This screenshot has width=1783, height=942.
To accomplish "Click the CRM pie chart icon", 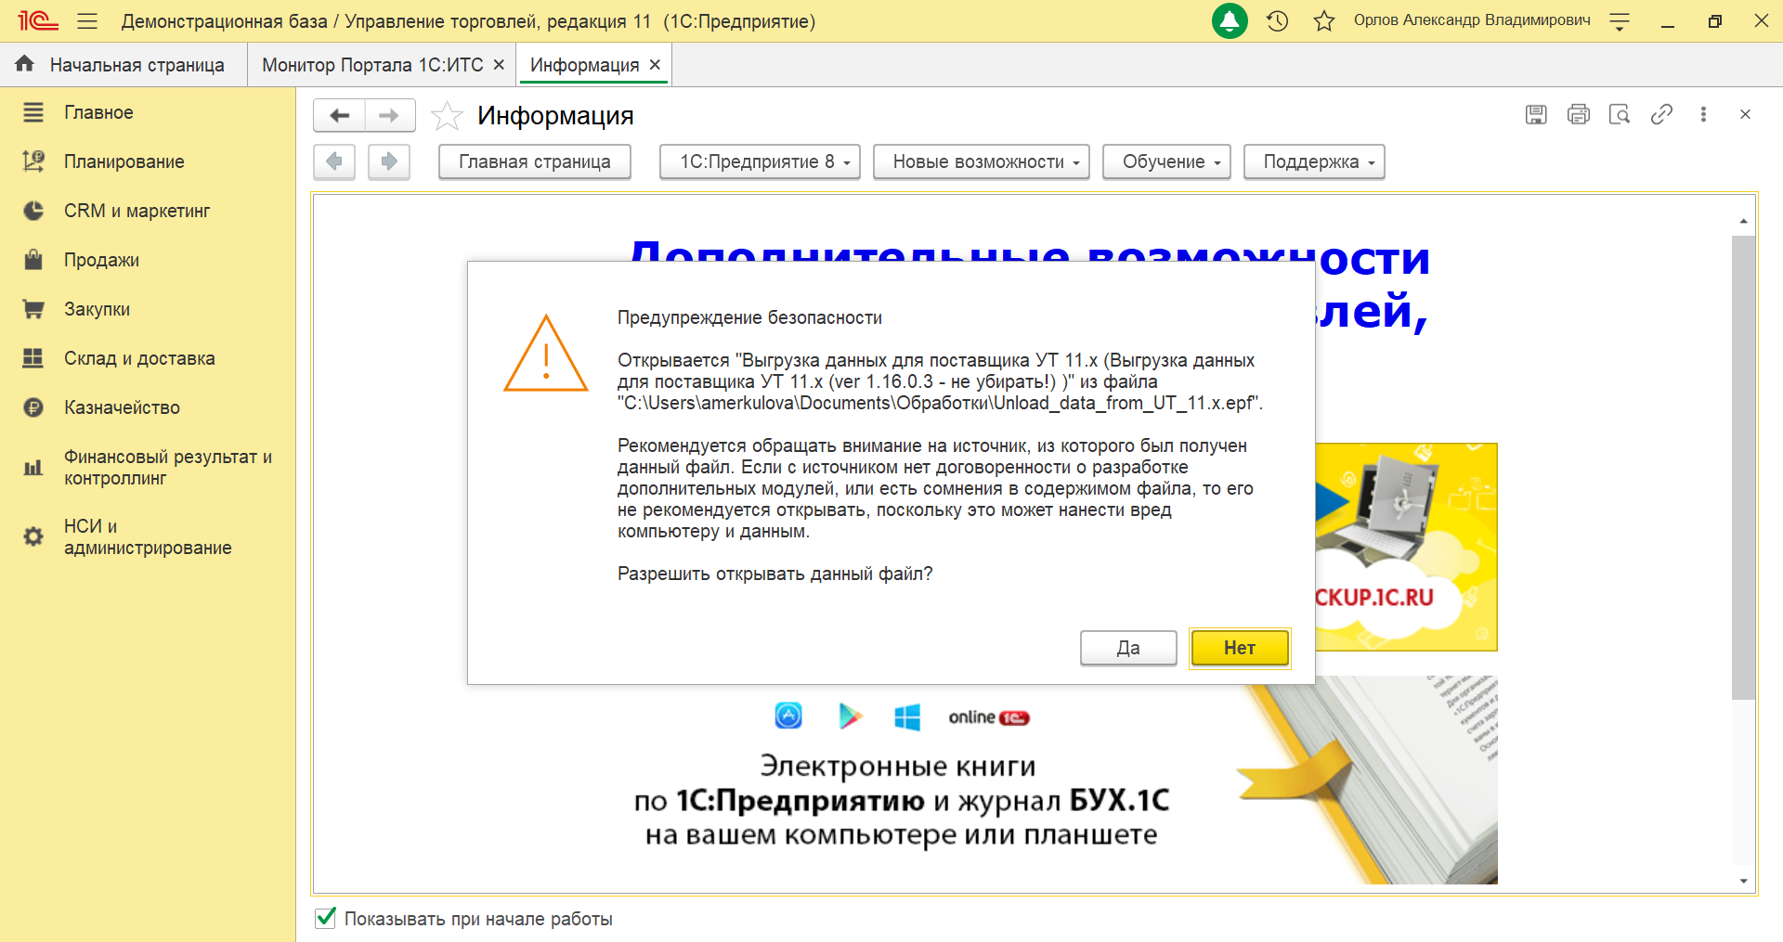I will [33, 211].
